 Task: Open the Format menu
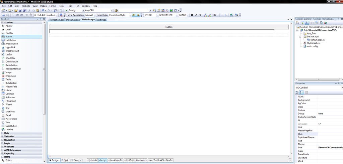tap(53, 6)
